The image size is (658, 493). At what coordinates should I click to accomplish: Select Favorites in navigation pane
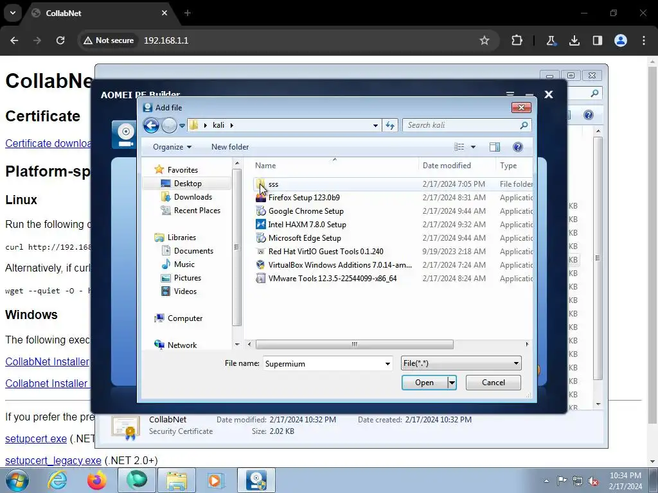click(182, 169)
